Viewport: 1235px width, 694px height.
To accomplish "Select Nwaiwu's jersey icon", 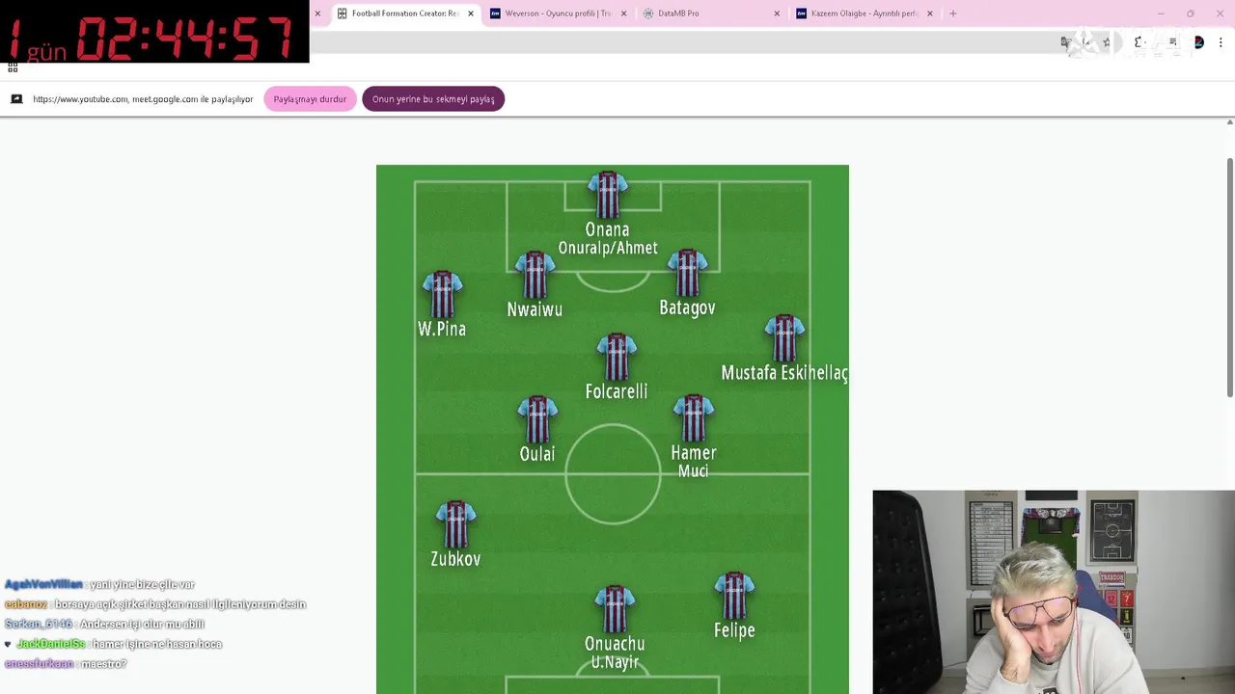I will [535, 276].
